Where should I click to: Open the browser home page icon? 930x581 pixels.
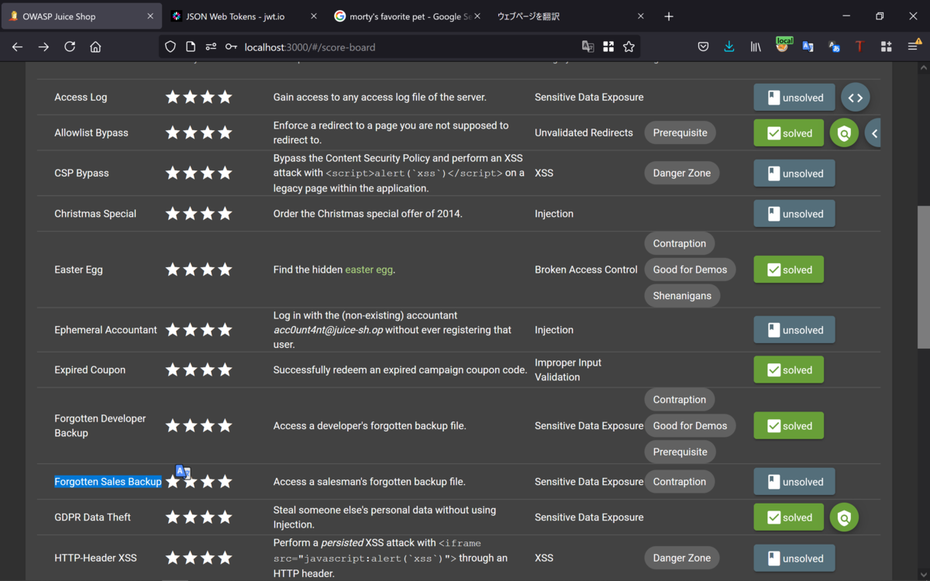click(x=95, y=46)
